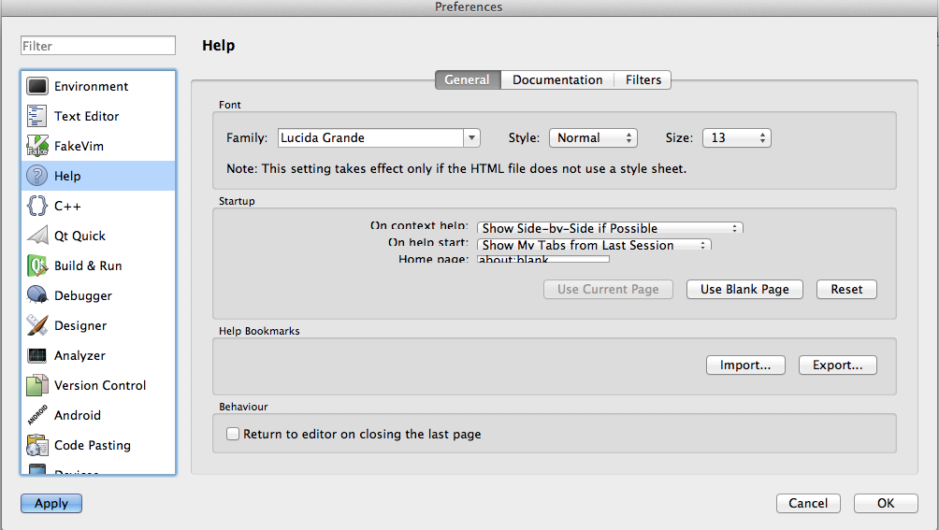Viewport: 939px width, 530px height.
Task: Click the Use Blank Page button
Action: click(x=744, y=290)
